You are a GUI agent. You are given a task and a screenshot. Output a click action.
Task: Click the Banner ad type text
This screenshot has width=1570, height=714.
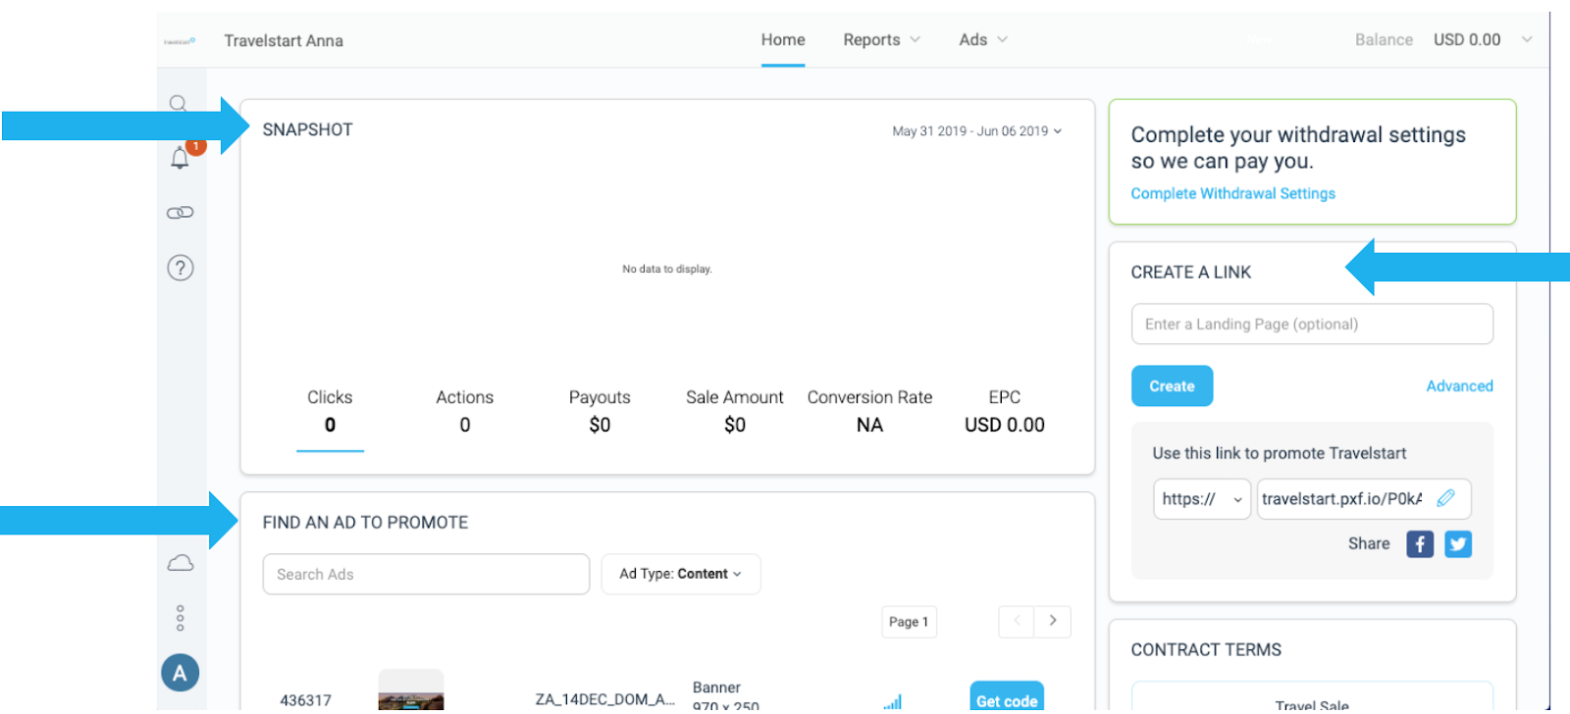pyautogui.click(x=717, y=688)
